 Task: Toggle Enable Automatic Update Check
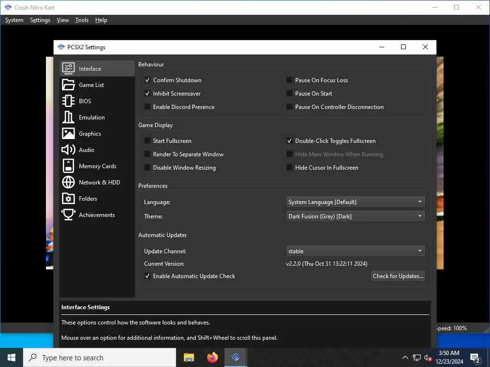click(147, 276)
